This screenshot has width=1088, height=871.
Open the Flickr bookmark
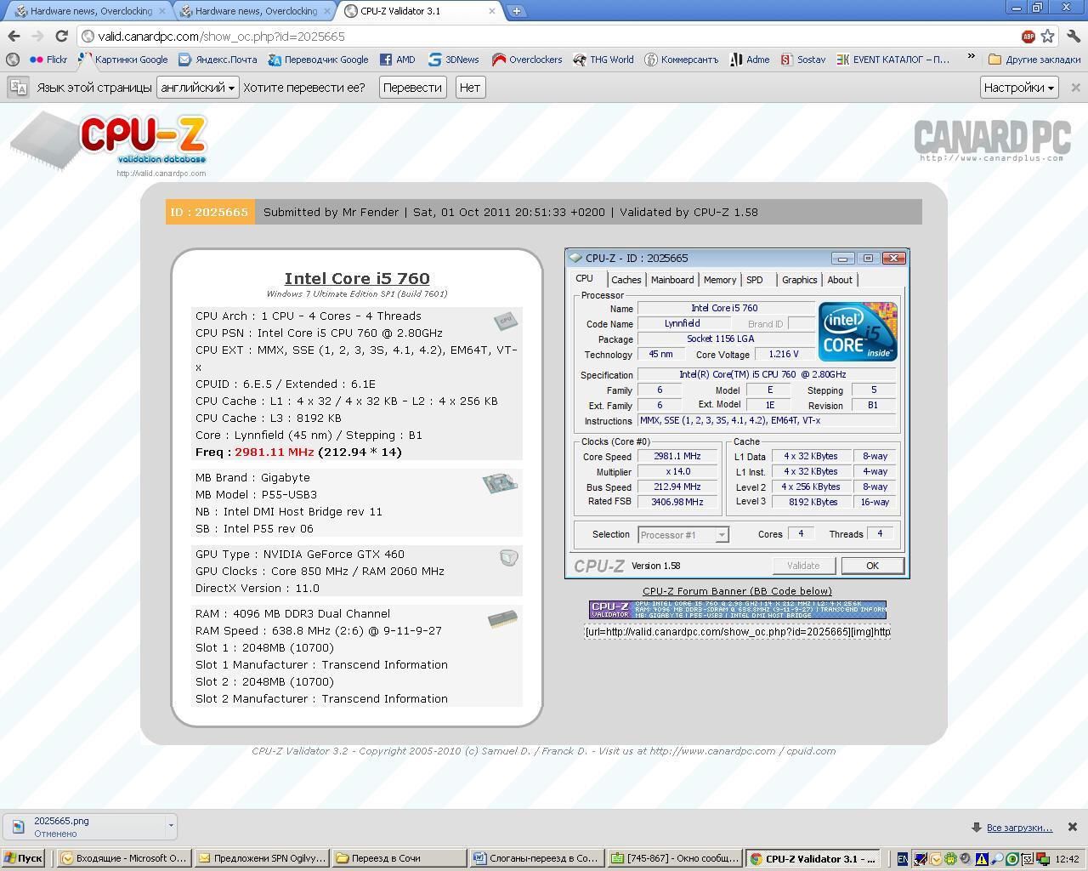coord(48,60)
